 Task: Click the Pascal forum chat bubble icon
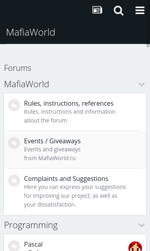(x=14, y=246)
